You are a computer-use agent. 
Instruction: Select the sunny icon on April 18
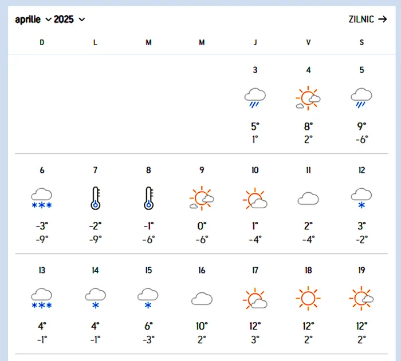pos(308,298)
